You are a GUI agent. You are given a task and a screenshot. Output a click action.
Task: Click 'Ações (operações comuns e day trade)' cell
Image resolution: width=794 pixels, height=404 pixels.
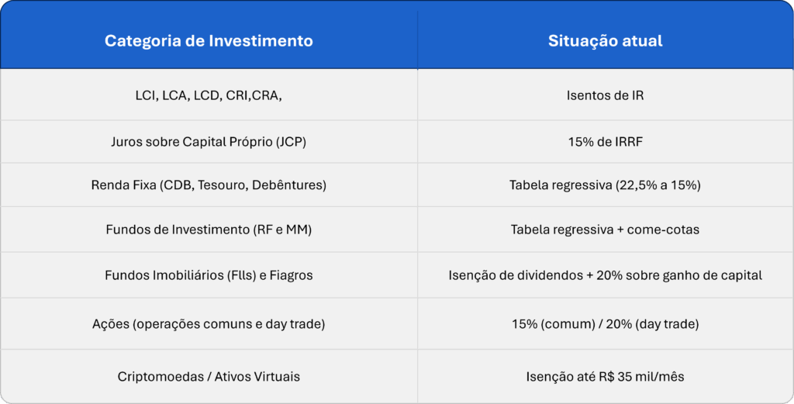tap(209, 323)
